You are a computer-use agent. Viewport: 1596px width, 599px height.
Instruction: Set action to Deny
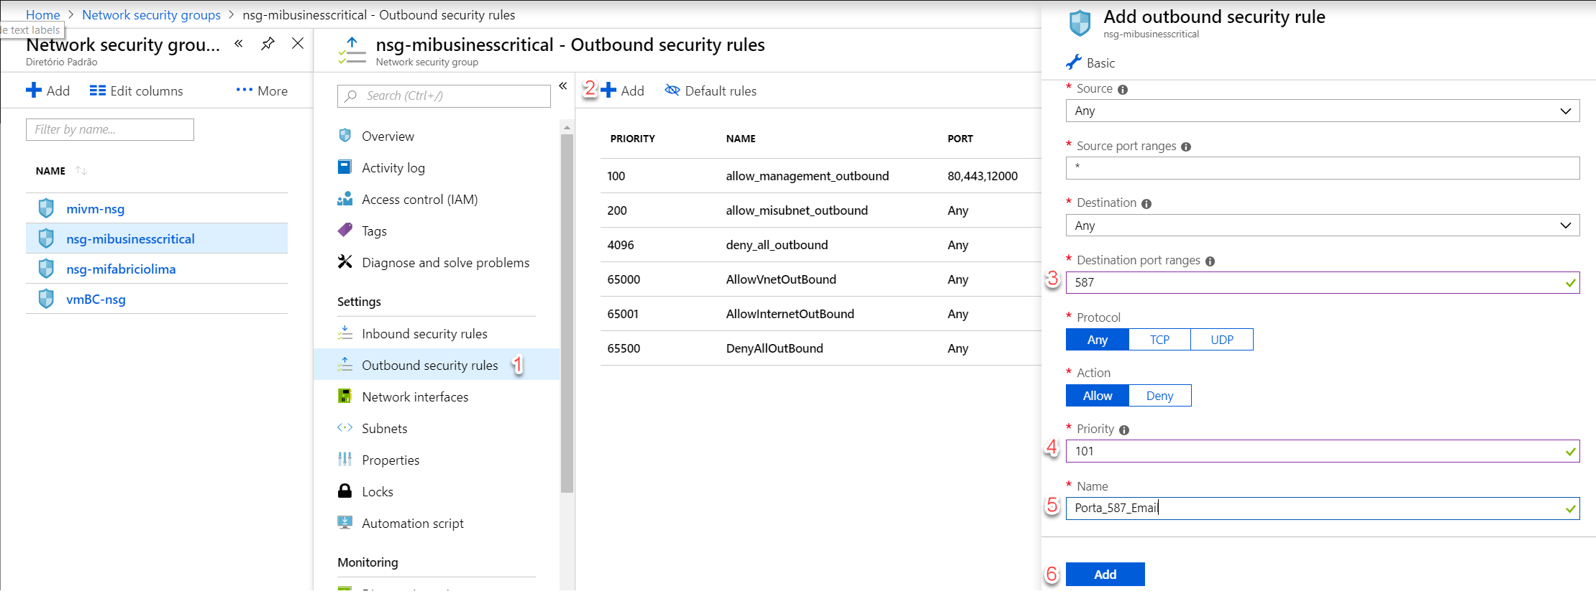pos(1159,396)
